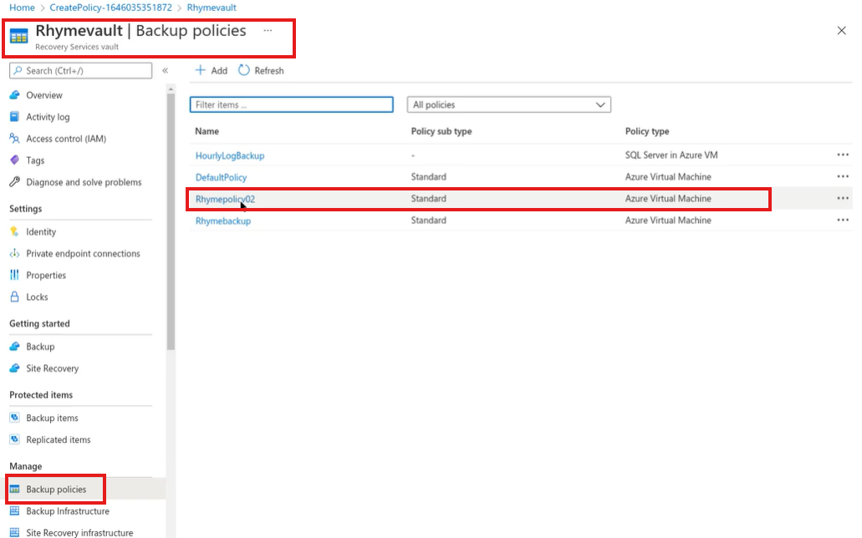Screen dimensions: 862x538
Task: Expand the All policies dropdown
Action: pyautogui.click(x=509, y=104)
